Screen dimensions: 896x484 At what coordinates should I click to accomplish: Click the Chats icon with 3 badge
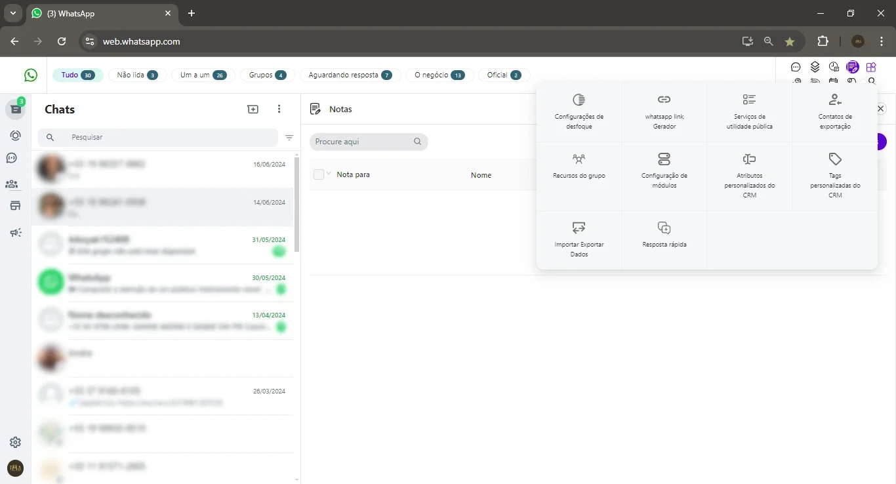16,110
